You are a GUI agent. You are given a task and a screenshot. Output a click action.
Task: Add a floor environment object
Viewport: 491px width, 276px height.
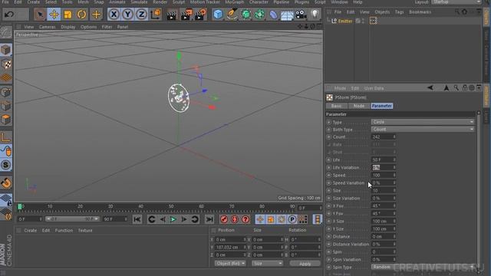coord(287,15)
